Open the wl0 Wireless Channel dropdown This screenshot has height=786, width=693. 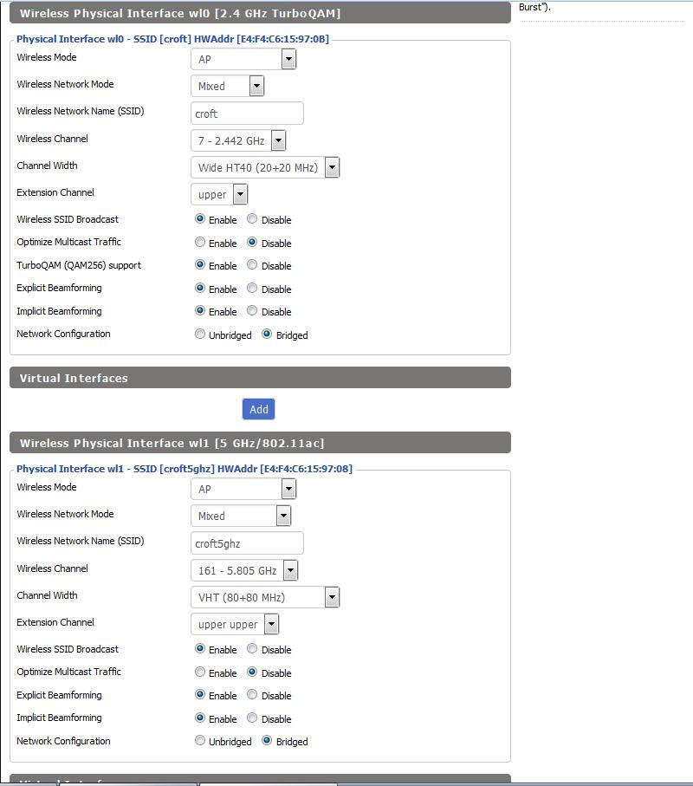point(237,140)
